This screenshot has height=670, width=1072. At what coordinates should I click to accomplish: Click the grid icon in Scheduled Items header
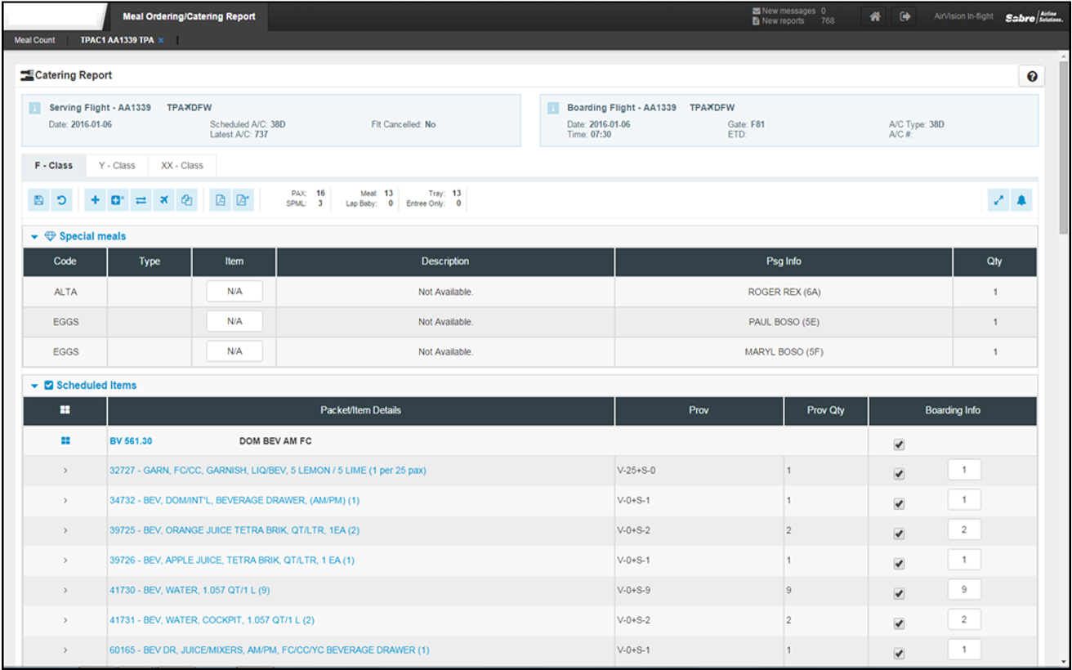pyautogui.click(x=65, y=410)
